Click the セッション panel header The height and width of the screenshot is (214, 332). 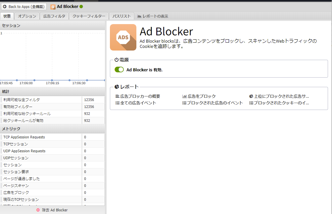click(11, 25)
